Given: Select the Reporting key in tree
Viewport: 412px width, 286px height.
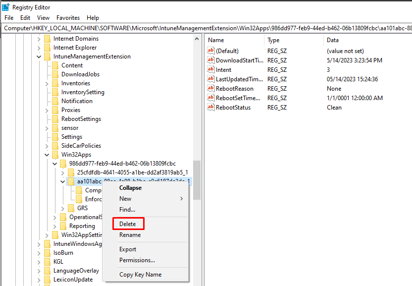Looking at the screenshot, I should (82, 226).
